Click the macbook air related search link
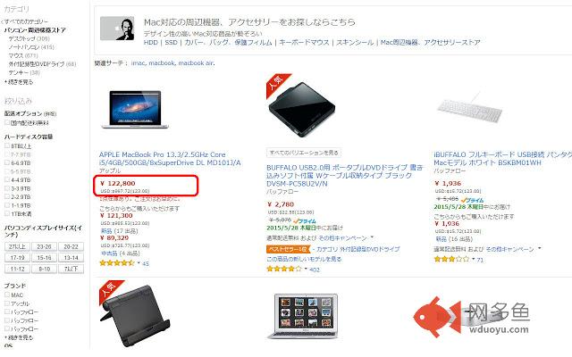The height and width of the screenshot is (357, 572). point(196,63)
